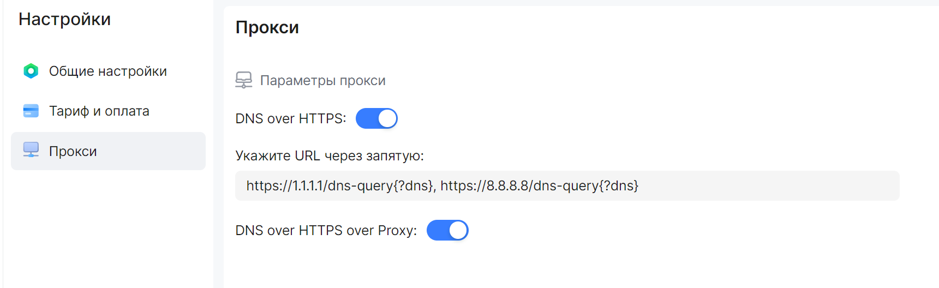
Task: Select the Прокси label in the sidebar
Action: (73, 152)
